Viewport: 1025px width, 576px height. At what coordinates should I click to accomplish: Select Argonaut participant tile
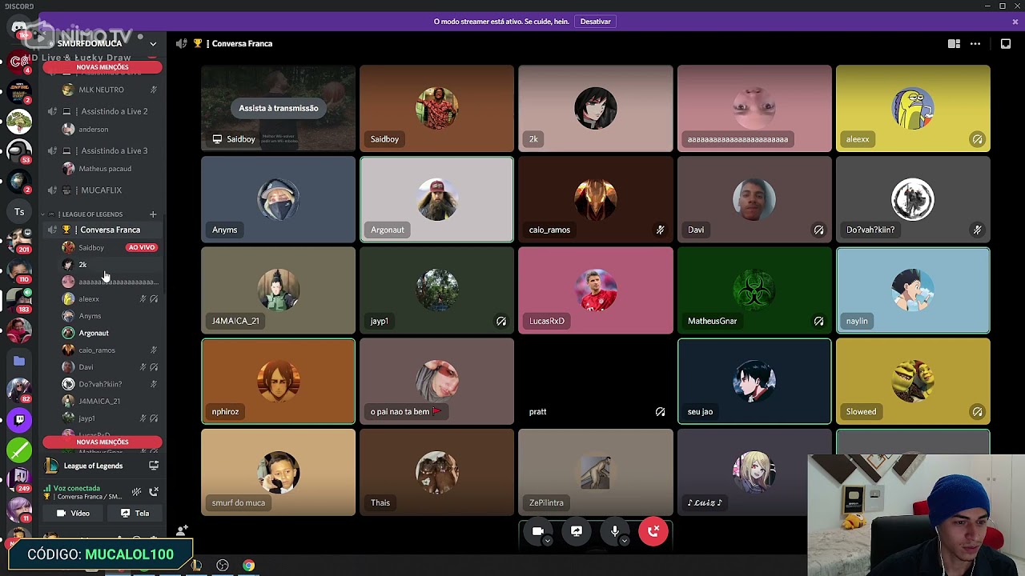pos(436,199)
